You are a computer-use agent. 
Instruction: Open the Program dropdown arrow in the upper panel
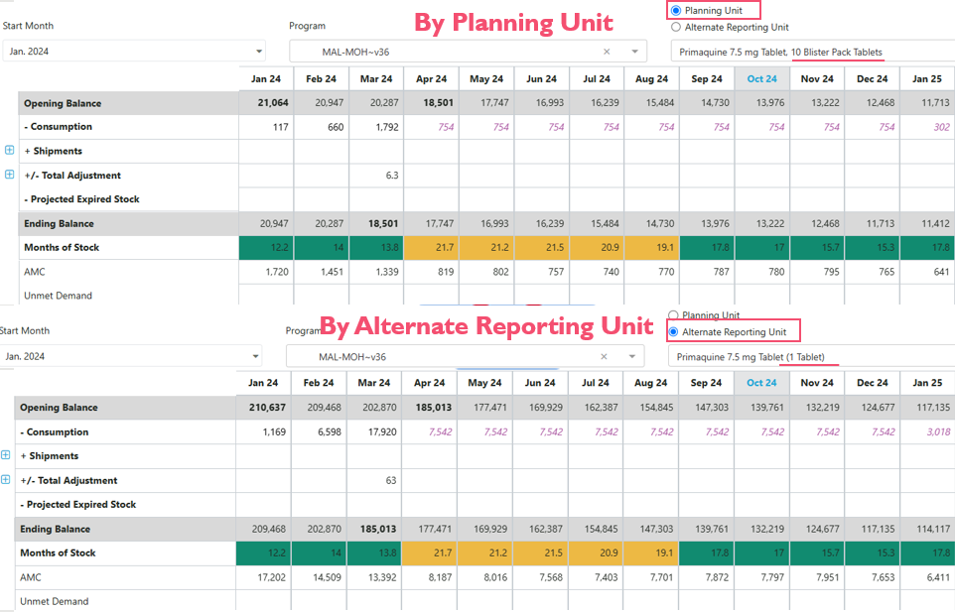634,52
